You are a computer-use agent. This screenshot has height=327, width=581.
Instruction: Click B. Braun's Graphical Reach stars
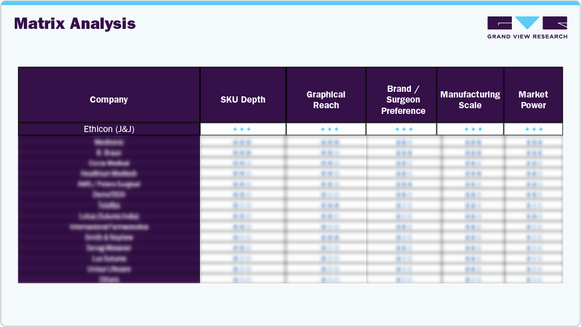(326, 152)
